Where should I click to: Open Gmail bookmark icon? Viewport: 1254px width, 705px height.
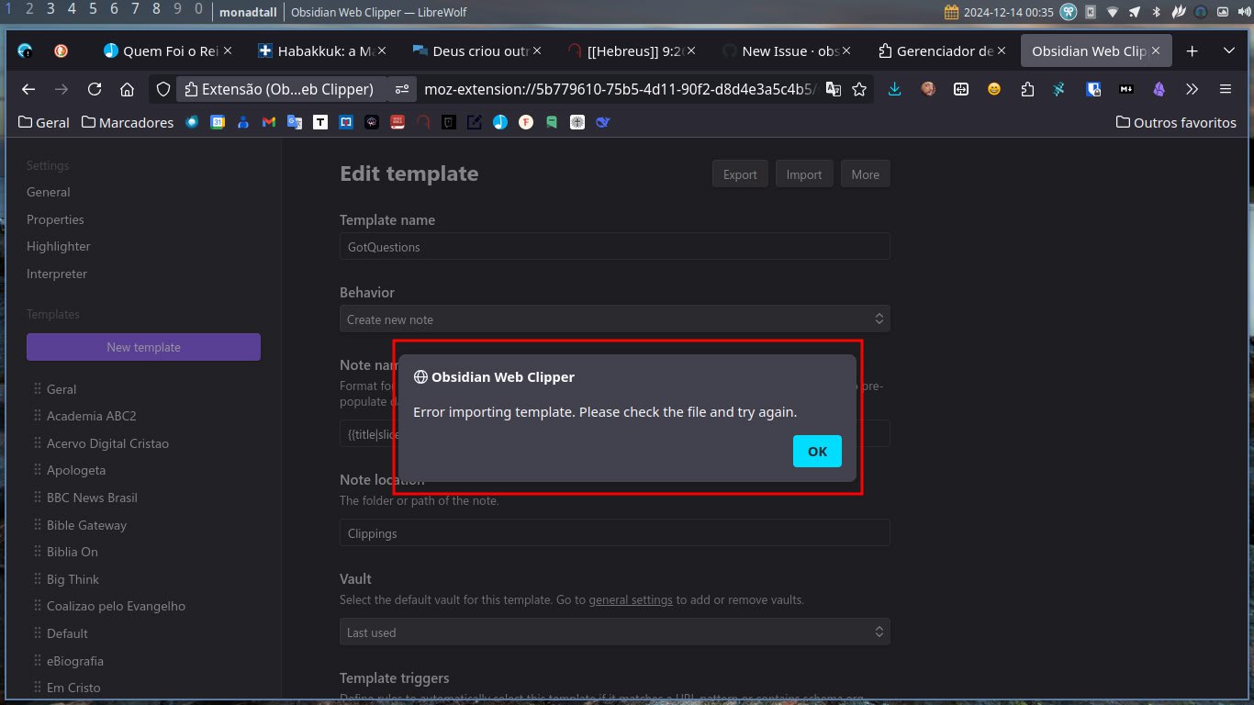(269, 122)
